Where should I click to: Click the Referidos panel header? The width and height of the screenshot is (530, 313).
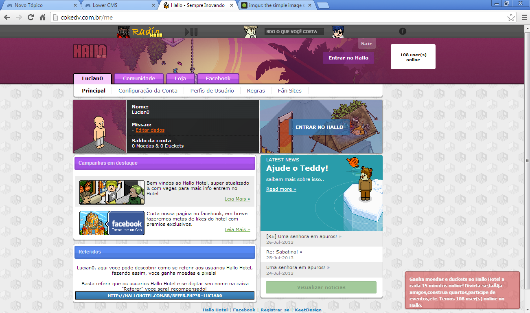[164, 252]
